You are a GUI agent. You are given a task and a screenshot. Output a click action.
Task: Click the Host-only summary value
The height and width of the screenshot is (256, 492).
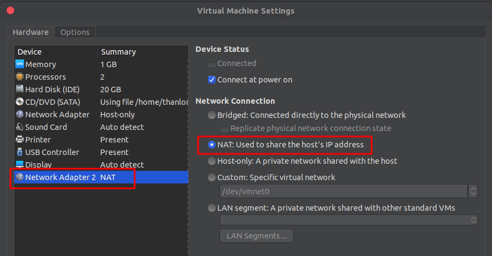point(117,115)
